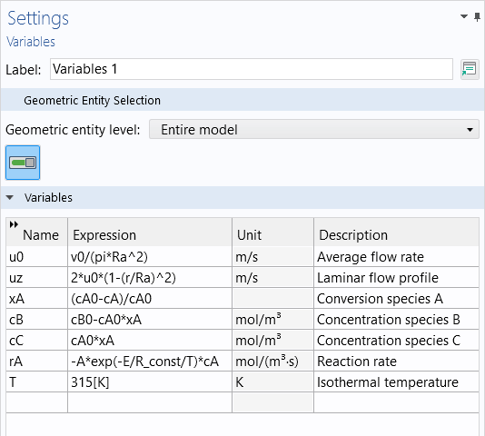Toggle the active selection switch button
Screen dimensions: 485x436
(x=23, y=163)
